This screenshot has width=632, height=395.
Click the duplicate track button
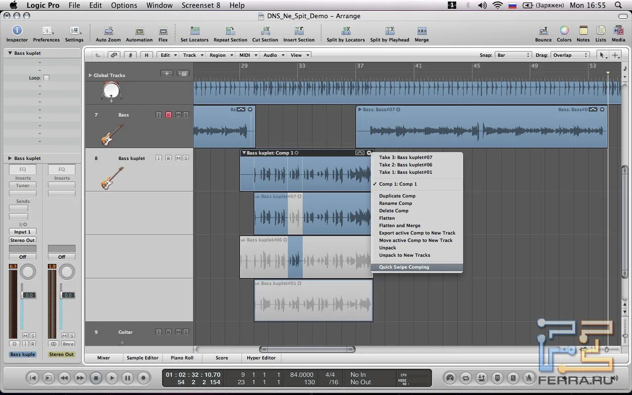183,74
